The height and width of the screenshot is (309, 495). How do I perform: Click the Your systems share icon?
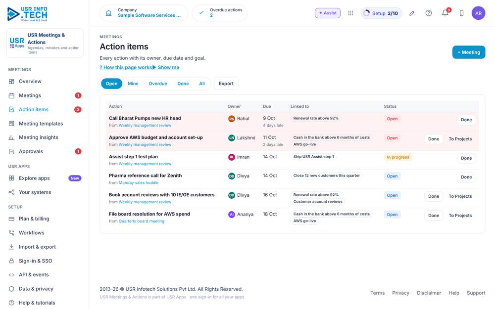11,192
